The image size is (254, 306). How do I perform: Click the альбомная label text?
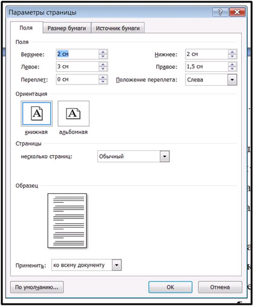73,132
